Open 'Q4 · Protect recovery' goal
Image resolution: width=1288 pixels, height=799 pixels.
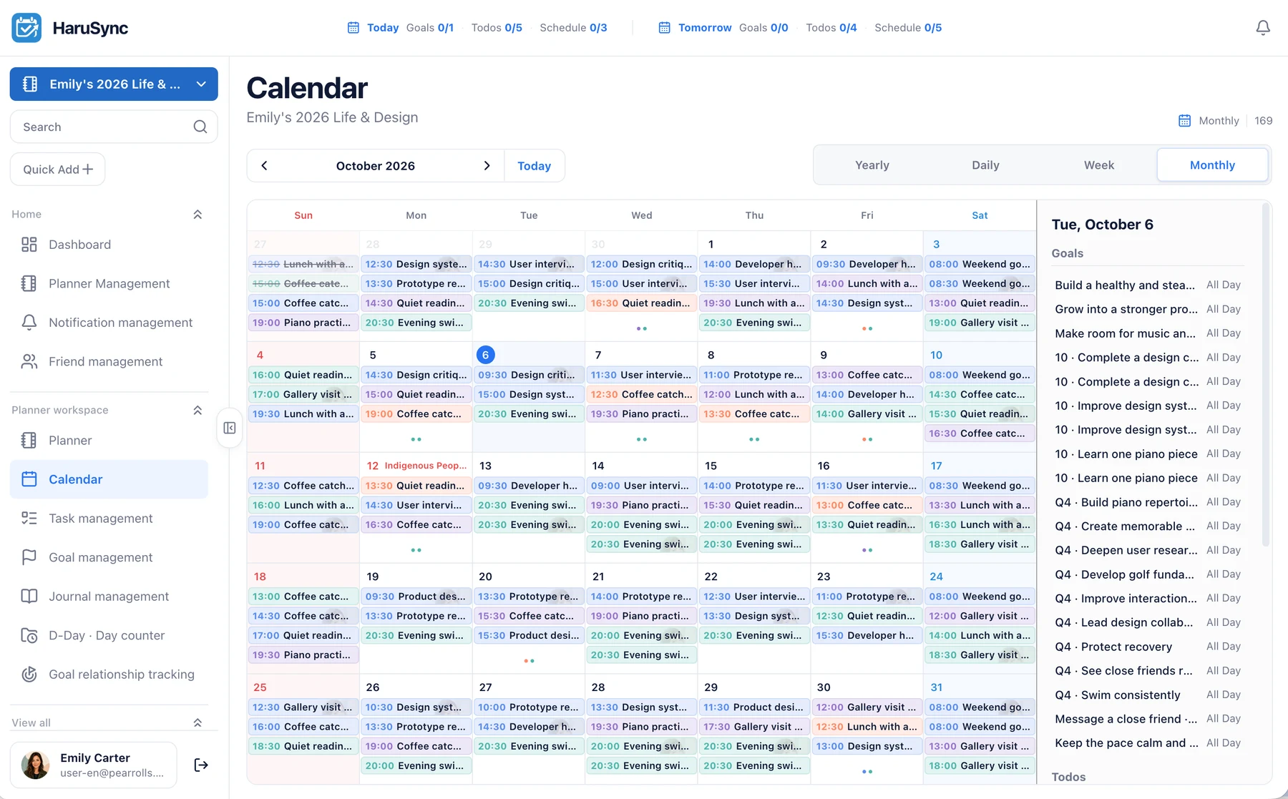[1148, 647]
